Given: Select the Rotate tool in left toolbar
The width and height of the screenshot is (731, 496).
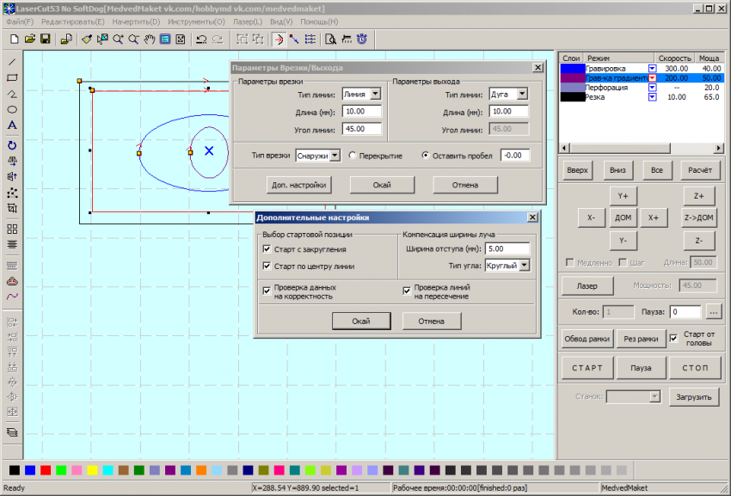Looking at the screenshot, I should pos(12,145).
